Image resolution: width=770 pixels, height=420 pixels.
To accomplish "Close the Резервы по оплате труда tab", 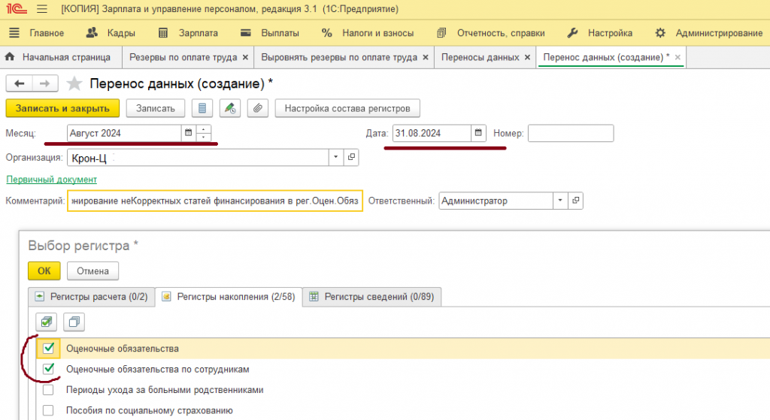I will (x=245, y=57).
